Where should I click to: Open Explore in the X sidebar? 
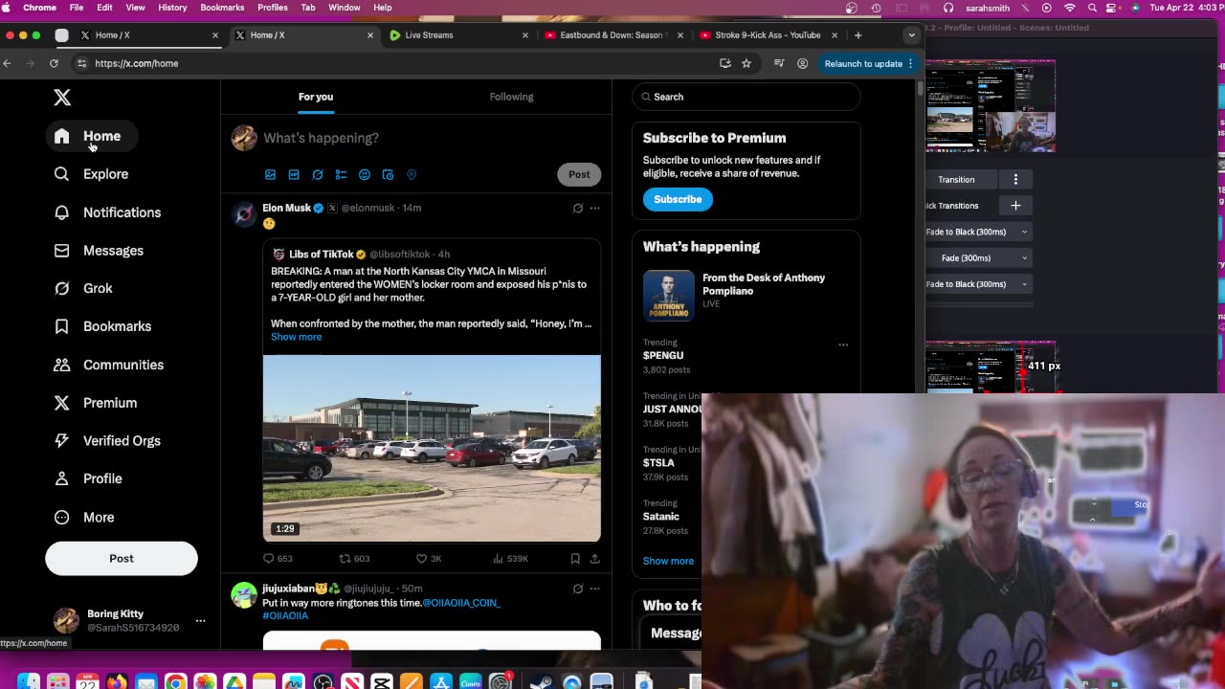point(92,174)
